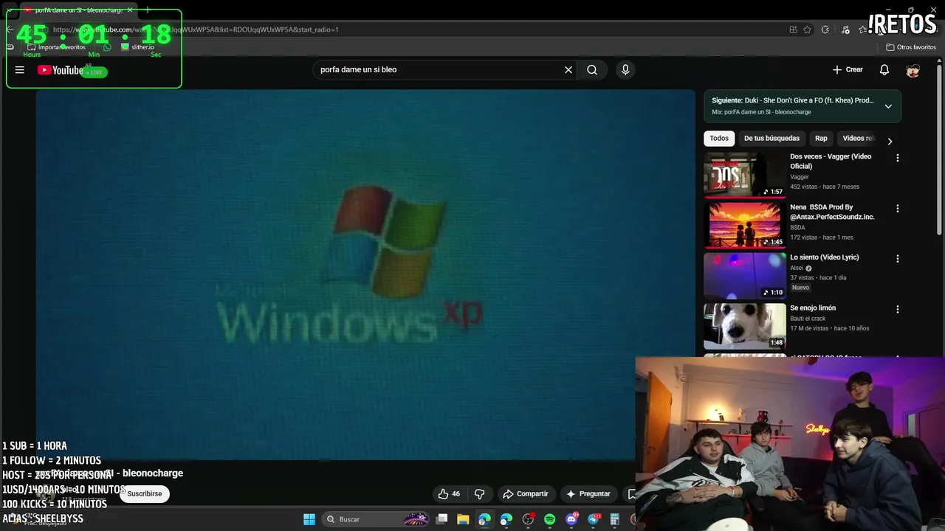Open Discord from the taskbar
The height and width of the screenshot is (531, 945).
point(571,519)
